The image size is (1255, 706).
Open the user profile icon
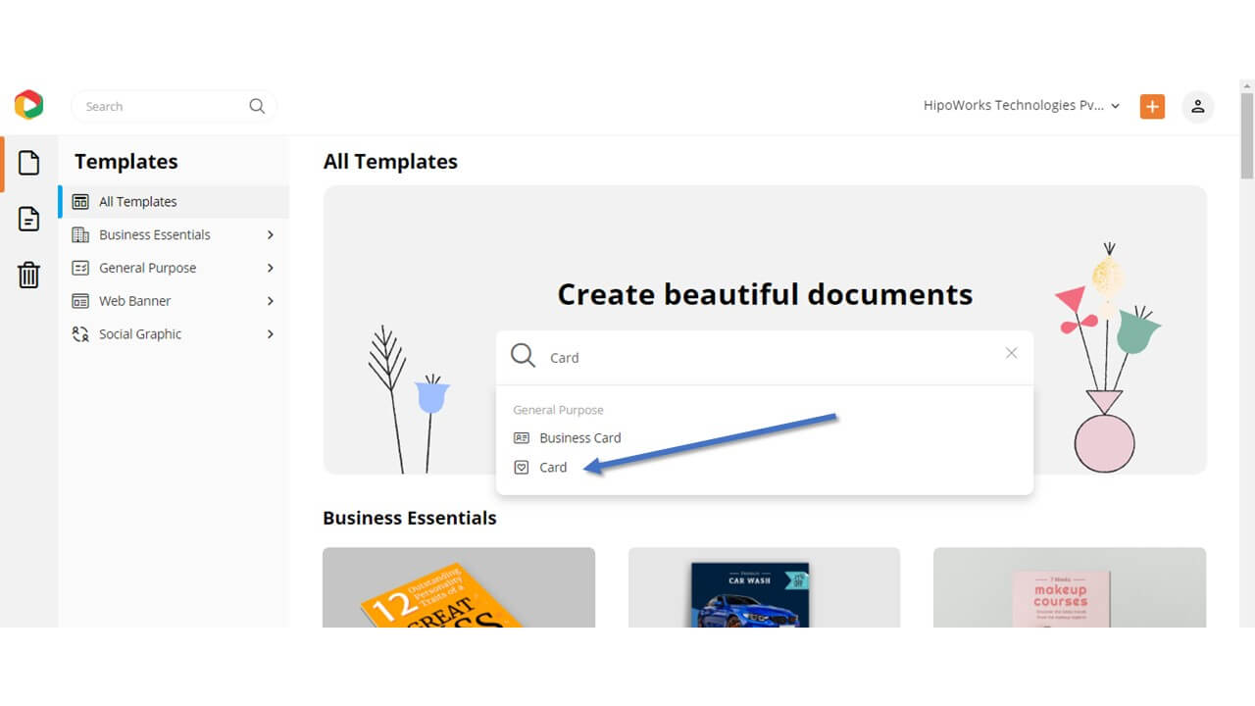click(1197, 107)
